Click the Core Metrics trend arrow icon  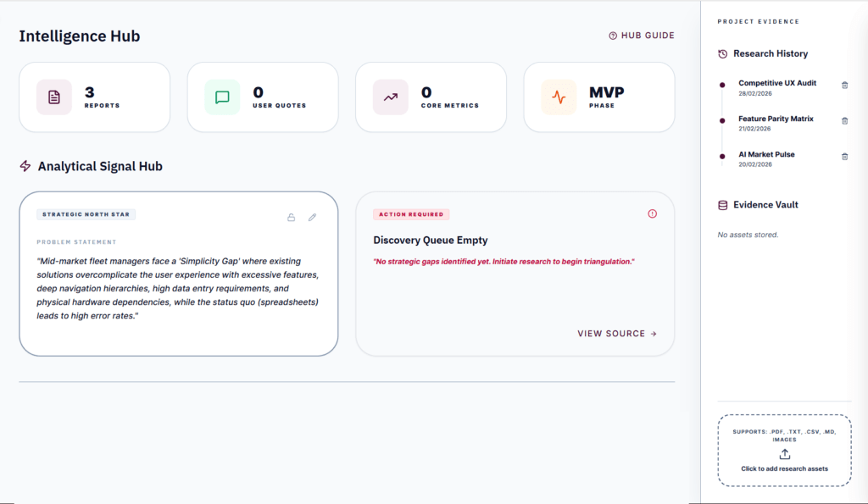tap(391, 97)
